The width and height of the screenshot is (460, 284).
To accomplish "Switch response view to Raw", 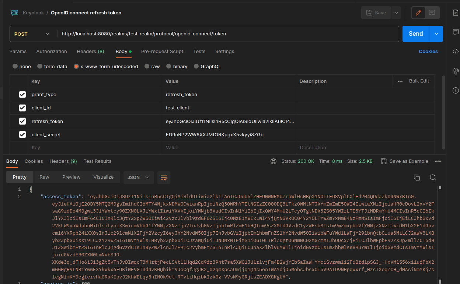I will tap(44, 177).
